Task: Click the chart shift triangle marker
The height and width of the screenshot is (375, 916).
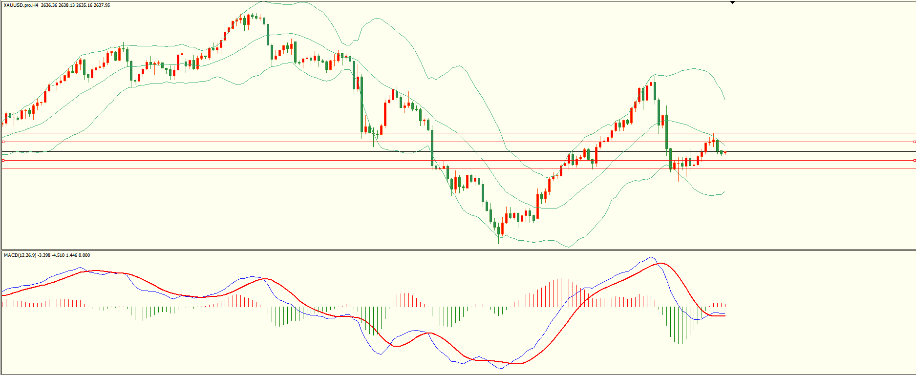Action: pos(732,2)
